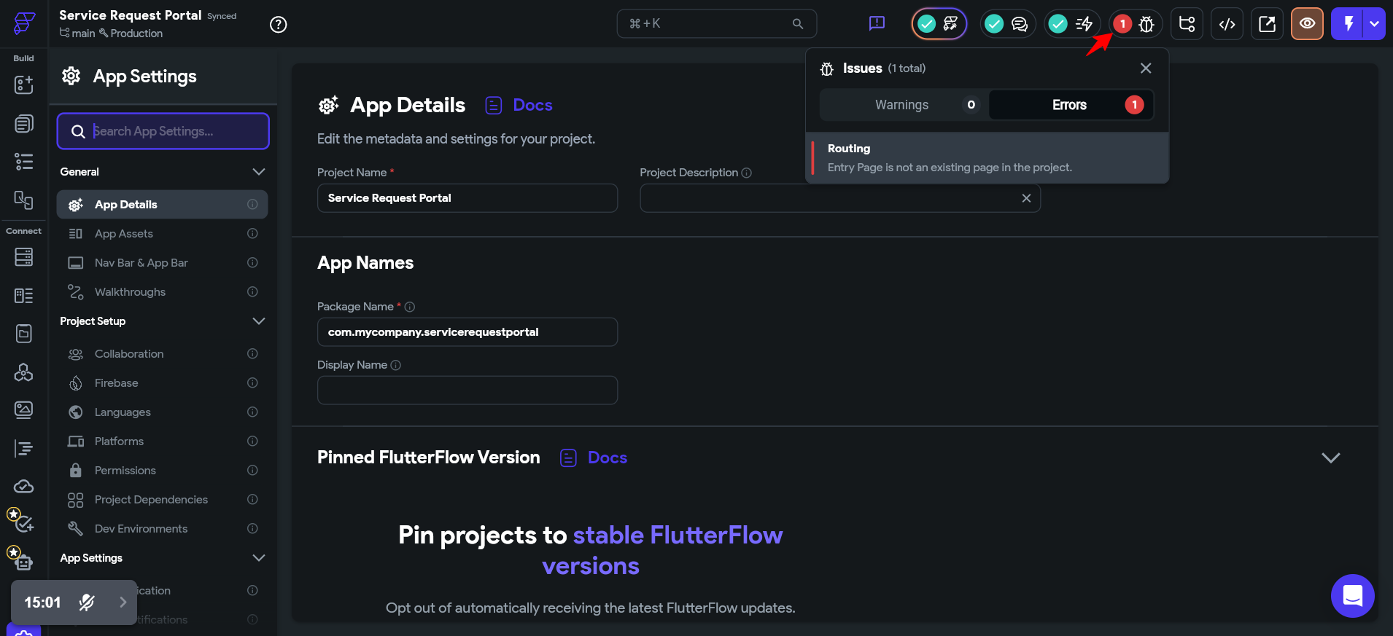Click the preview eye icon button
Viewport: 1393px width, 636px height.
point(1307,24)
